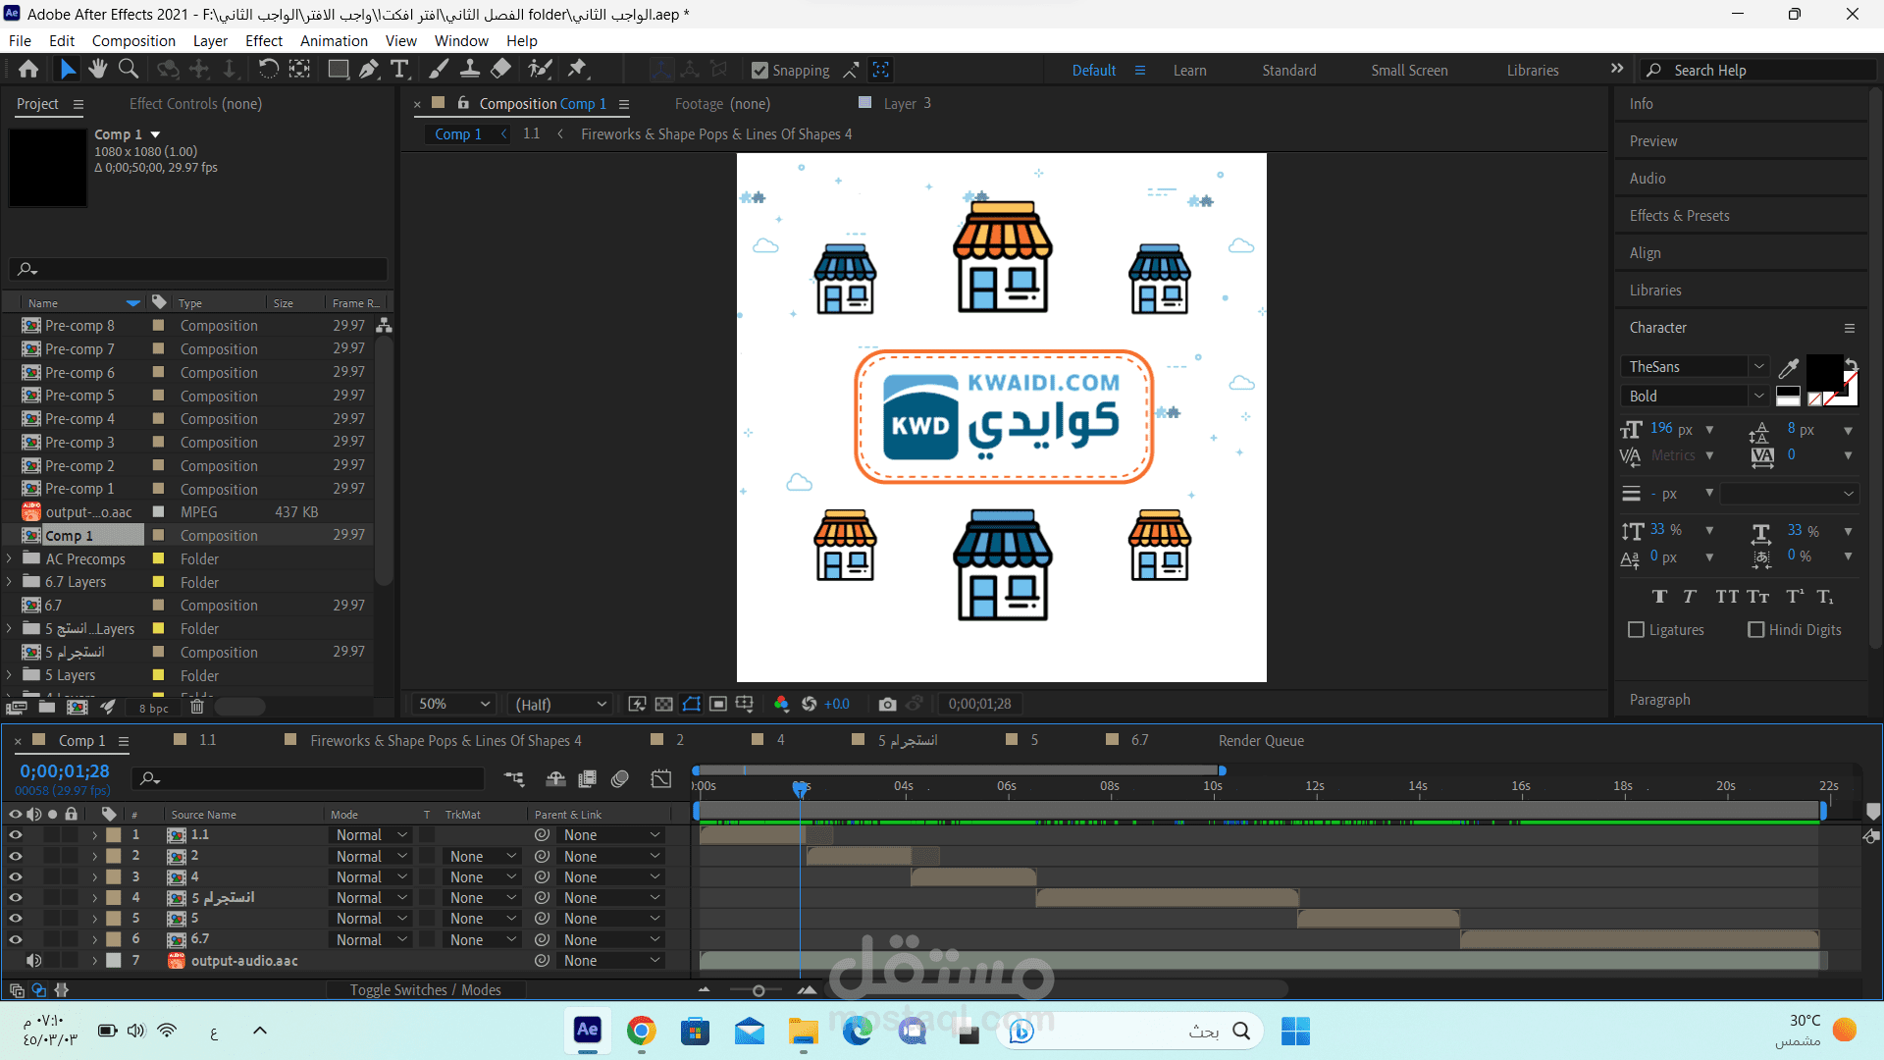Viewport: 1884px width, 1060px height.
Task: Switch to the Standard workspace
Action: click(1289, 71)
